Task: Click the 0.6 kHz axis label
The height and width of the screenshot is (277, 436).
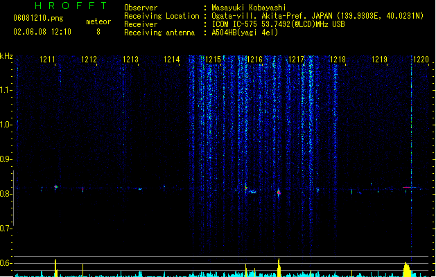Action: 6,263
